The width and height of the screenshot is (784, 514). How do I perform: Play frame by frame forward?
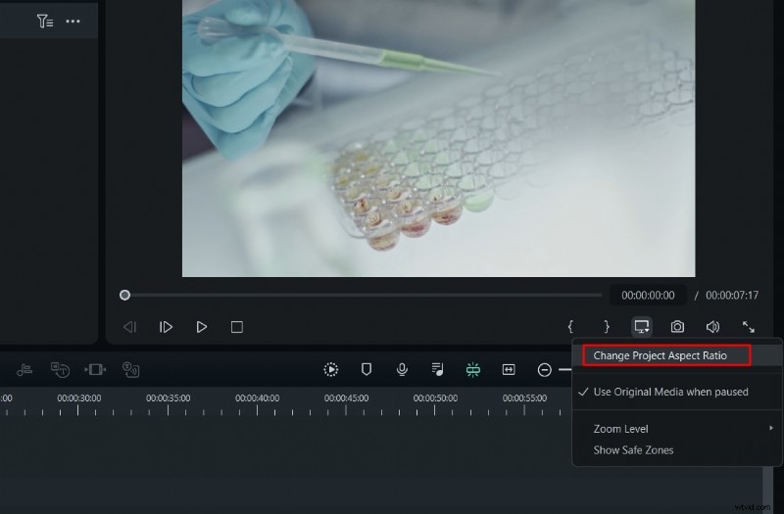pos(166,327)
